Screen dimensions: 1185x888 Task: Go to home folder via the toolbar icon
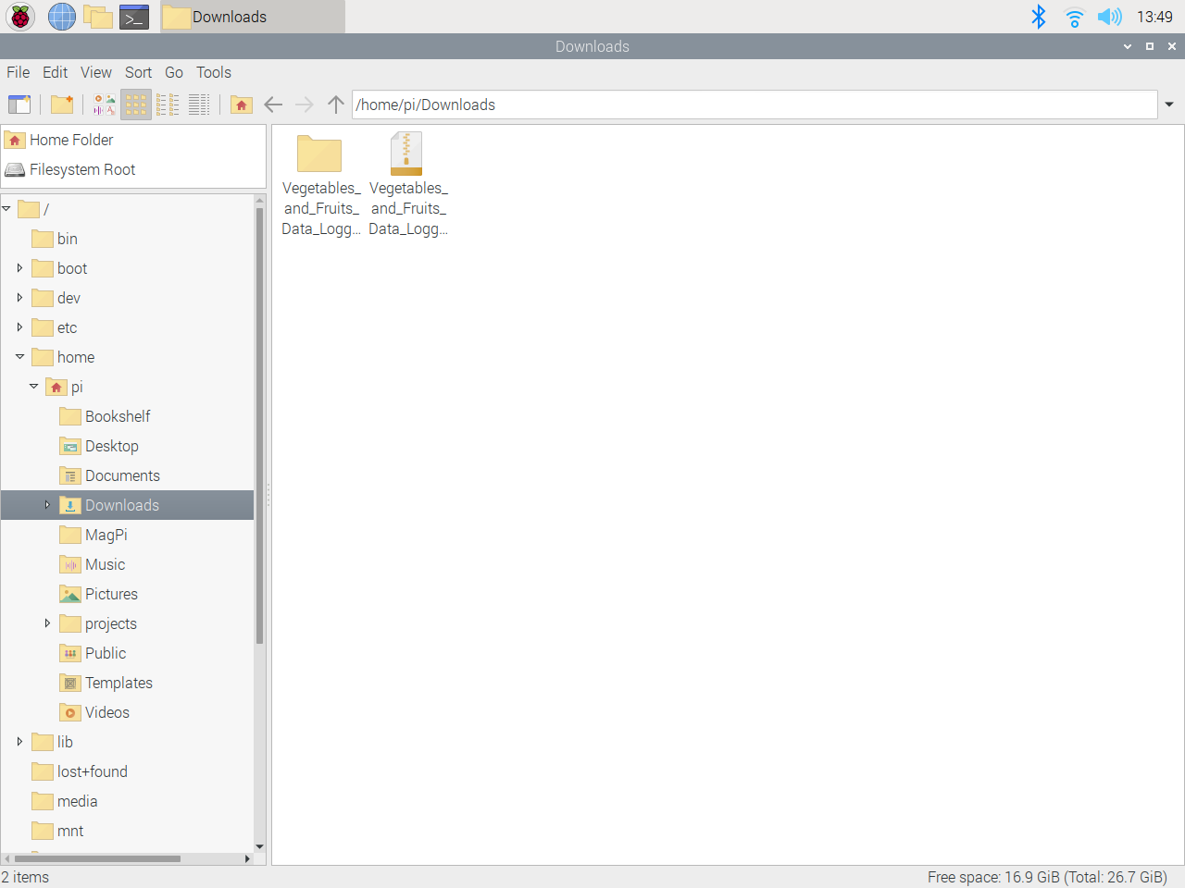click(x=242, y=105)
